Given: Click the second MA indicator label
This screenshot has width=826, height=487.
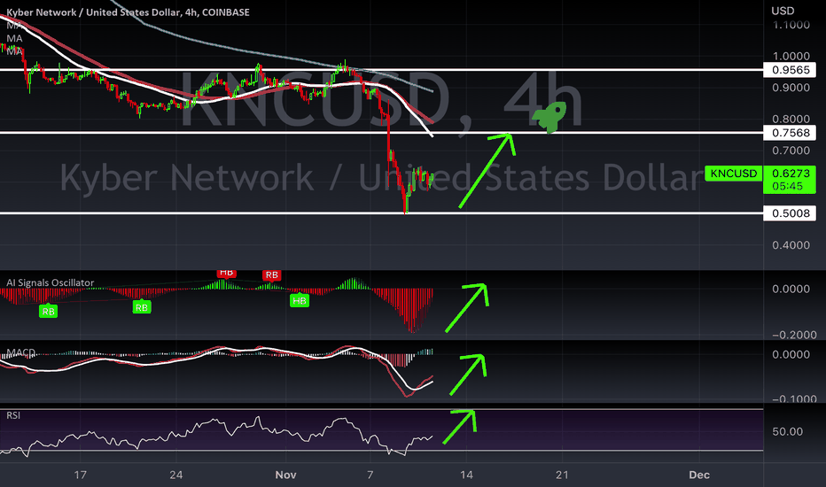Looking at the screenshot, I should tap(14, 38).
